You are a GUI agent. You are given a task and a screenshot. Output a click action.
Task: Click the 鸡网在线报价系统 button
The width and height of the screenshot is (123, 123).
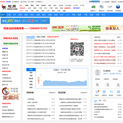(11, 44)
